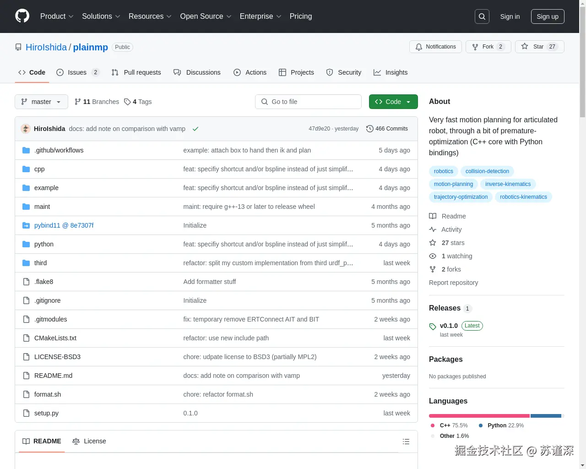Viewport: 586px width, 469px height.
Task: Select the trajectory-optimization topic tag
Action: coord(461,197)
